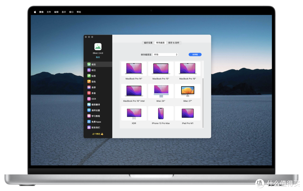The width and height of the screenshot is (303, 191).
Task: Switch to the 偏好设置 tab
Action: [148, 43]
